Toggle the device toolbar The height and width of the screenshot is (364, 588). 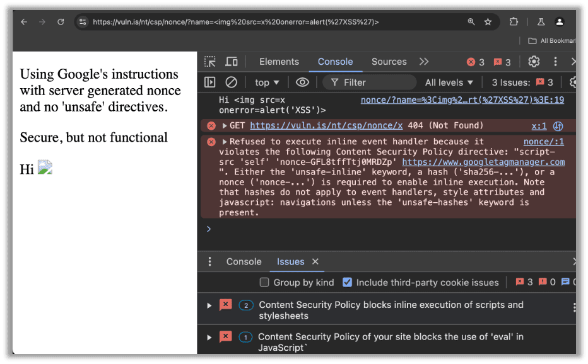point(231,61)
